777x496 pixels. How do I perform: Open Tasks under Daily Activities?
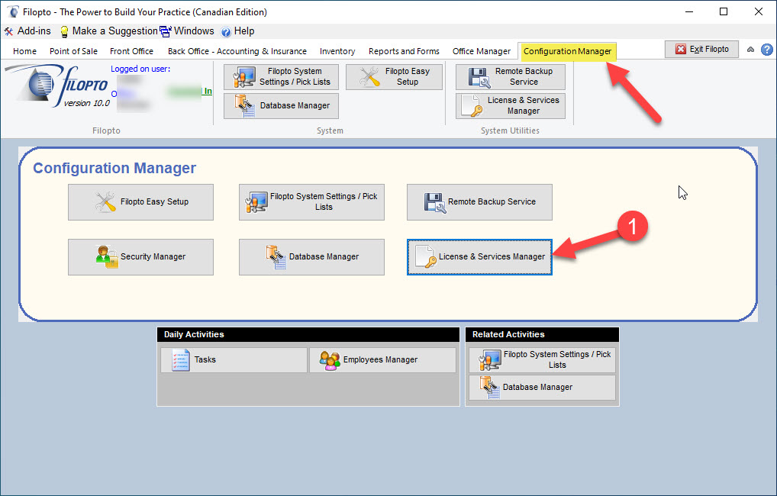pos(234,359)
